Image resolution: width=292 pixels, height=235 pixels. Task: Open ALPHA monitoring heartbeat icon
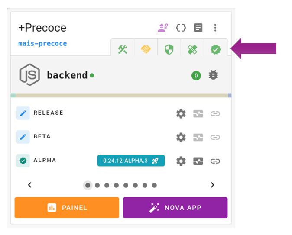tap(198, 161)
